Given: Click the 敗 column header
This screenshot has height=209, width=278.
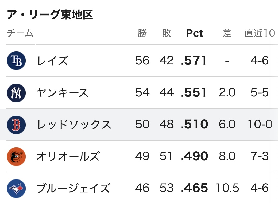Looking at the screenshot, I should 166,33.
